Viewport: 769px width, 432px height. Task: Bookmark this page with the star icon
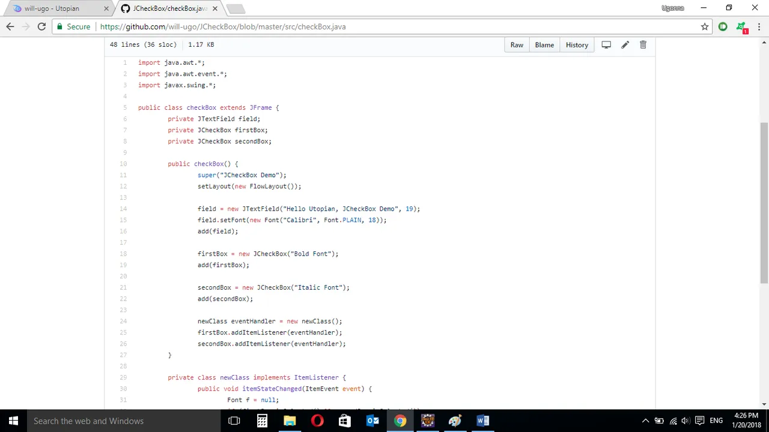click(705, 26)
